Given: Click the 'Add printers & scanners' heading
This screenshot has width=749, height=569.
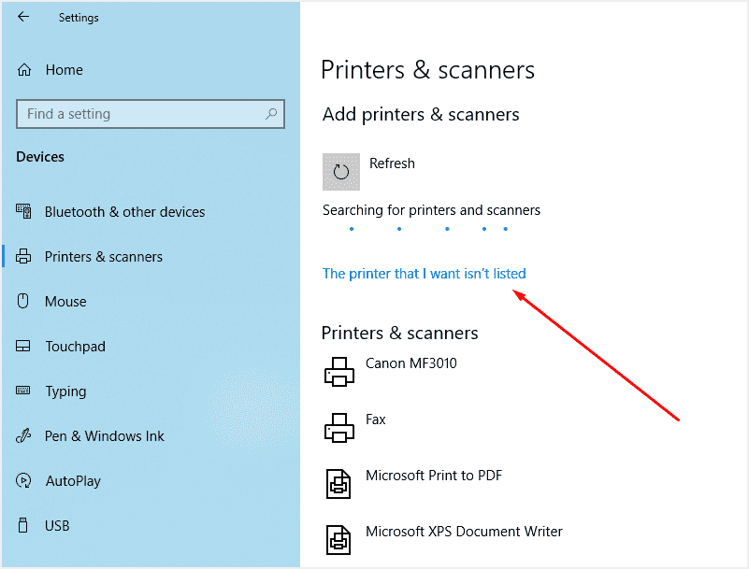Looking at the screenshot, I should tap(421, 115).
